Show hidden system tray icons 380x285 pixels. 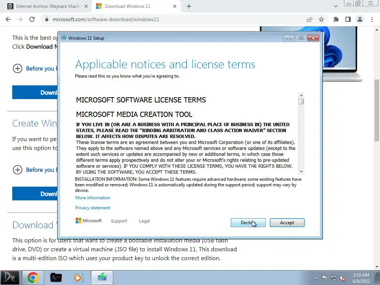[x=315, y=278]
